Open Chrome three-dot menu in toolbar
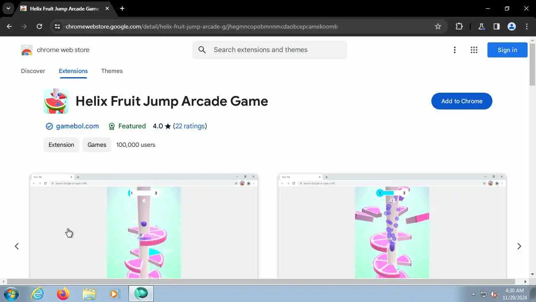 tap(526, 26)
